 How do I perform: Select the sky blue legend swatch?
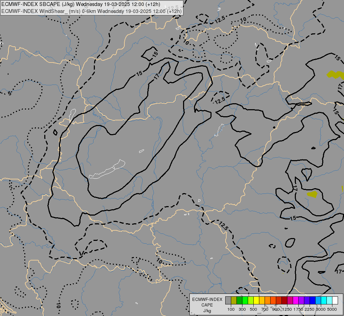(318, 300)
